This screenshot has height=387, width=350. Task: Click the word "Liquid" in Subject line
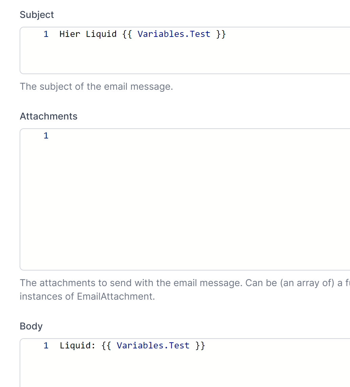101,34
